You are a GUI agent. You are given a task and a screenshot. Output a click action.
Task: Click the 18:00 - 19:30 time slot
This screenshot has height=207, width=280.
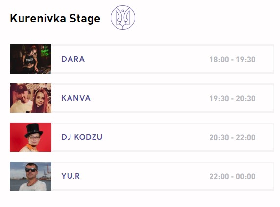coord(233,60)
